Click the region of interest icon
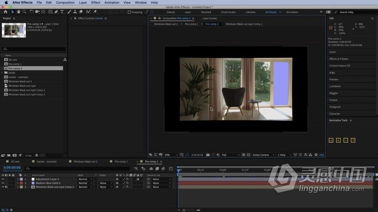Image resolution: width=378 pixels, height=212 pixels. click(244, 155)
